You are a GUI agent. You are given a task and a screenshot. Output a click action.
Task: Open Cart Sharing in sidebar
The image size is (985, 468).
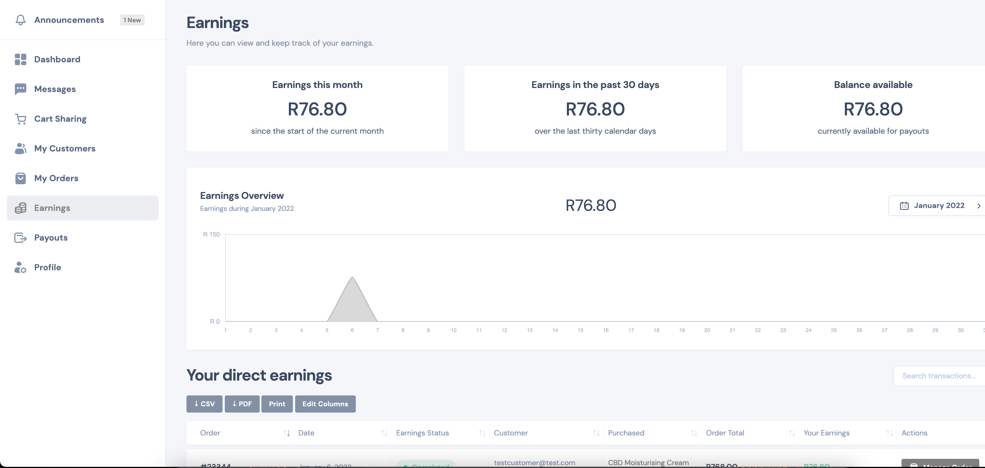(x=83, y=119)
